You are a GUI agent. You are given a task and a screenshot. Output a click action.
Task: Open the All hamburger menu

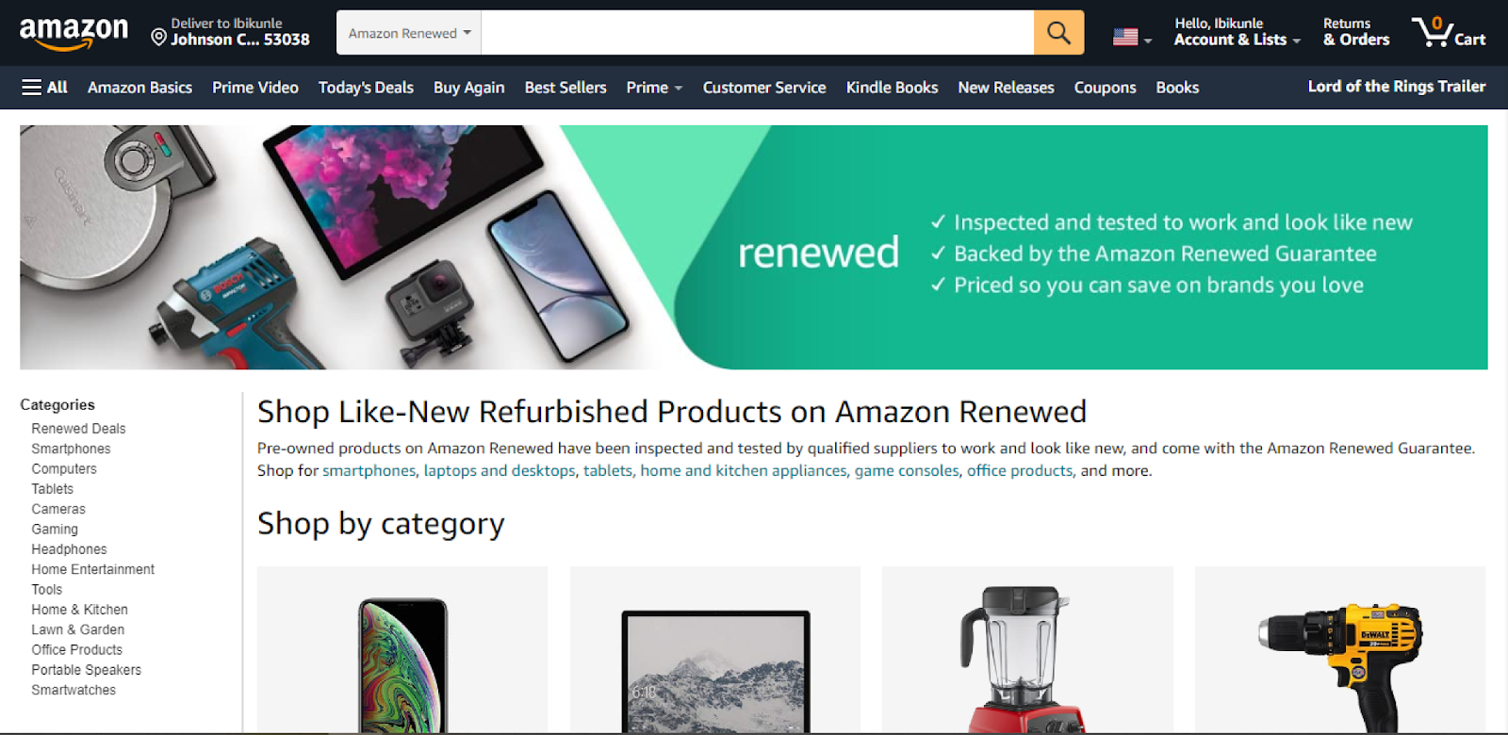click(x=44, y=88)
